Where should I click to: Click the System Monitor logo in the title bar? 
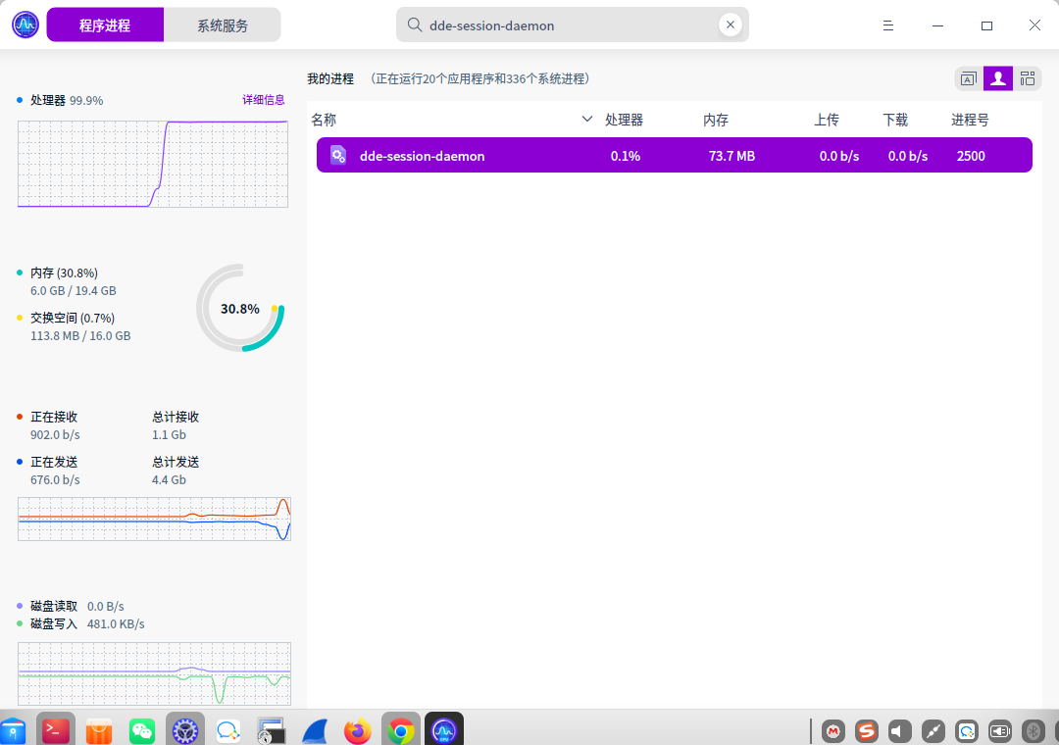coord(25,25)
